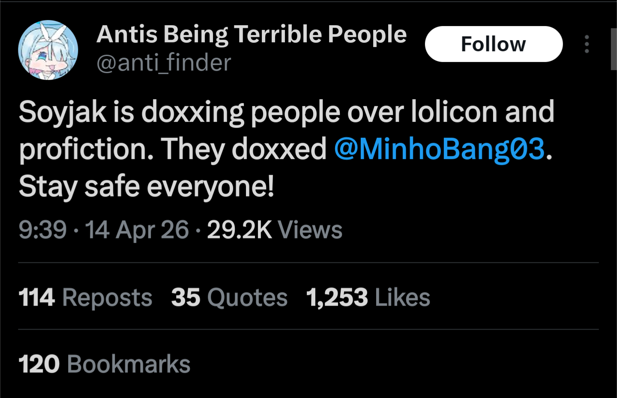Image resolution: width=617 pixels, height=398 pixels.
Task: Follow the Antis Being Terrible People account
Action: click(494, 44)
